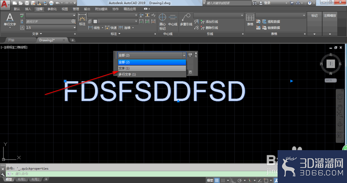Select the single-line text tool (单行文字)

click(10, 20)
